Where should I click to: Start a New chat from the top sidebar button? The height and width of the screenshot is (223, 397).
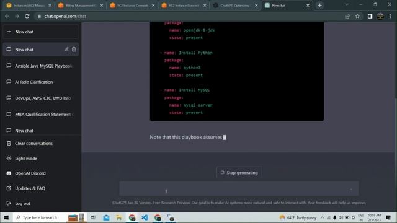point(40,32)
